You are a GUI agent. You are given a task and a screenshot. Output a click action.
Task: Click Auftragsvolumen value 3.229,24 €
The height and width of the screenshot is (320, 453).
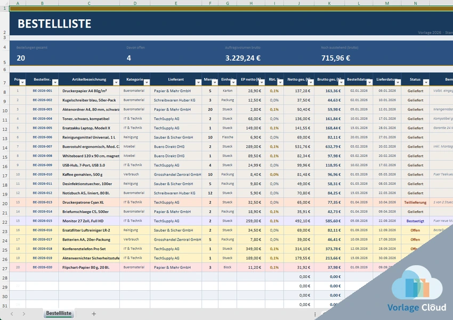[243, 58]
